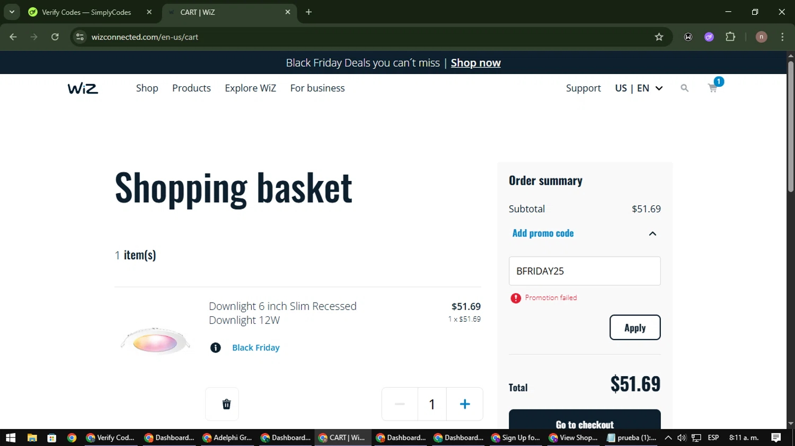Screen dimensions: 795x446
Task: Go back to the previous page
Action: 13,37
